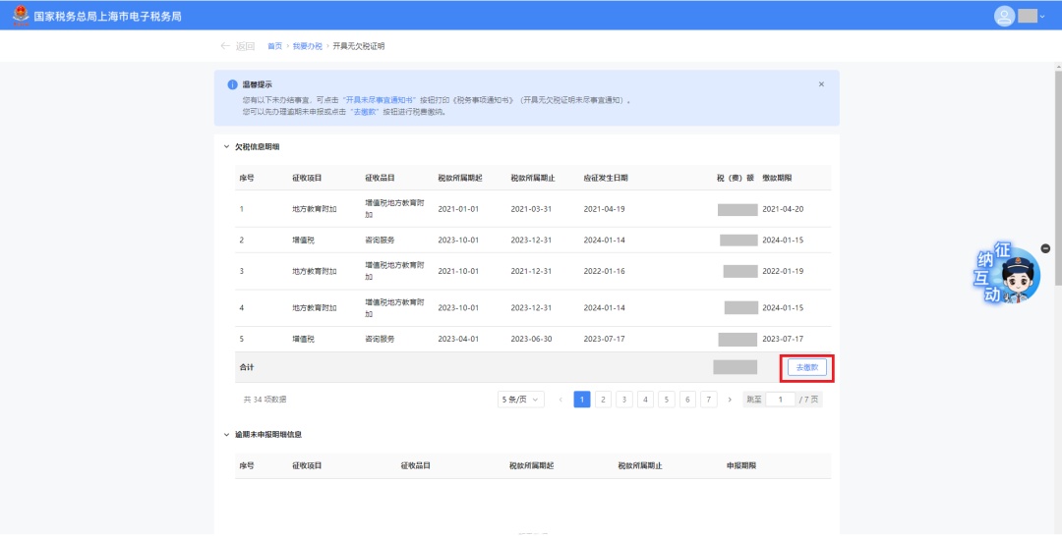Click the 缴款期限 column header
This screenshot has width=1062, height=536.
tap(777, 178)
